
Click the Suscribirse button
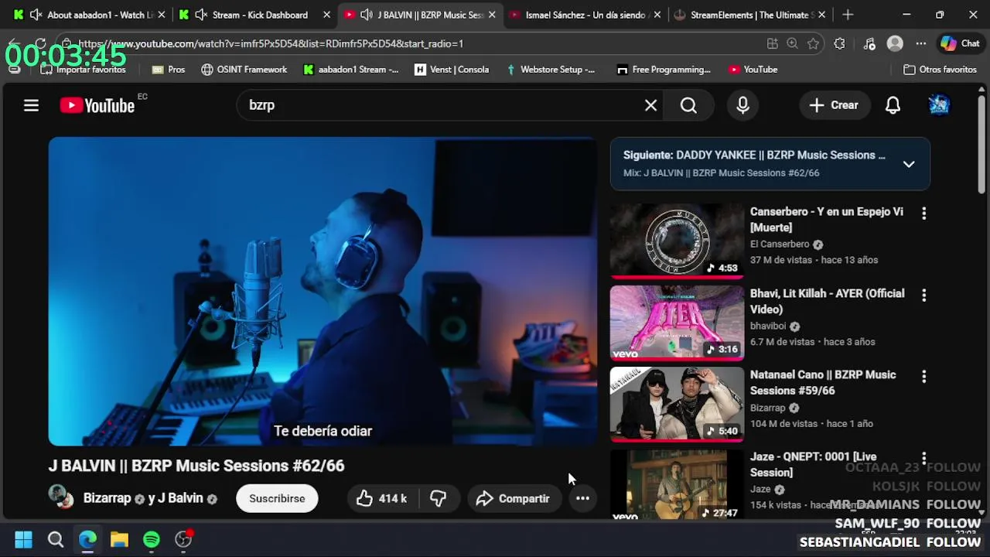point(277,499)
